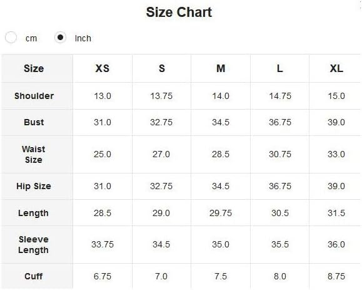Select the Shoulder row label
The height and width of the screenshot is (290, 362).
click(x=34, y=96)
